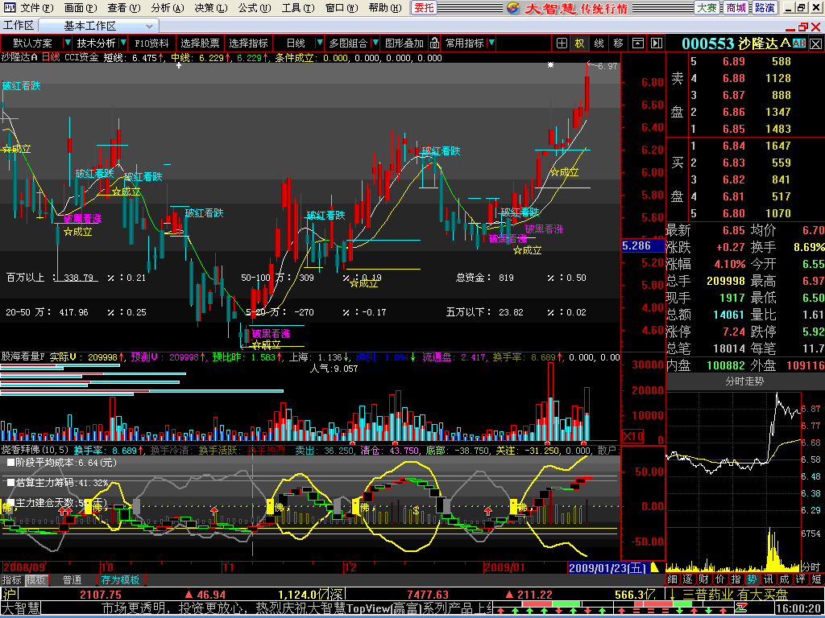
Task: Open the 决策(L) menu
Action: (x=211, y=8)
